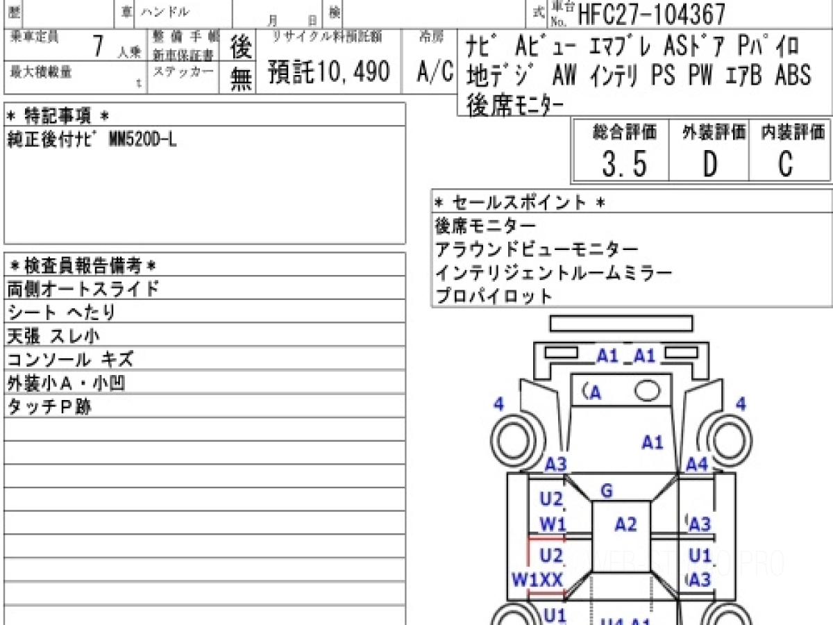
Task: Select the アラウンドビューモニター sales point
Action: point(537,249)
